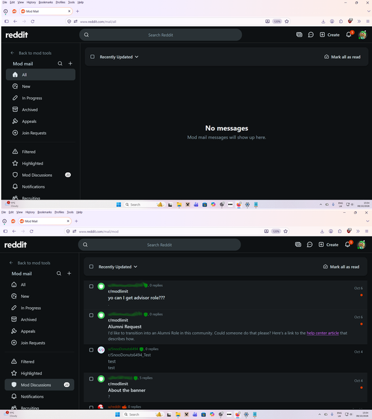Open a new tab with the plus in the lower browser window
372x419 pixels.
tap(76, 221)
